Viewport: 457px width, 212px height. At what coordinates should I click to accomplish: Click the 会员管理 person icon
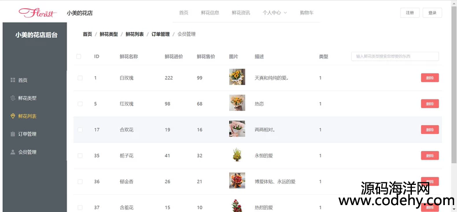[x=13, y=152]
